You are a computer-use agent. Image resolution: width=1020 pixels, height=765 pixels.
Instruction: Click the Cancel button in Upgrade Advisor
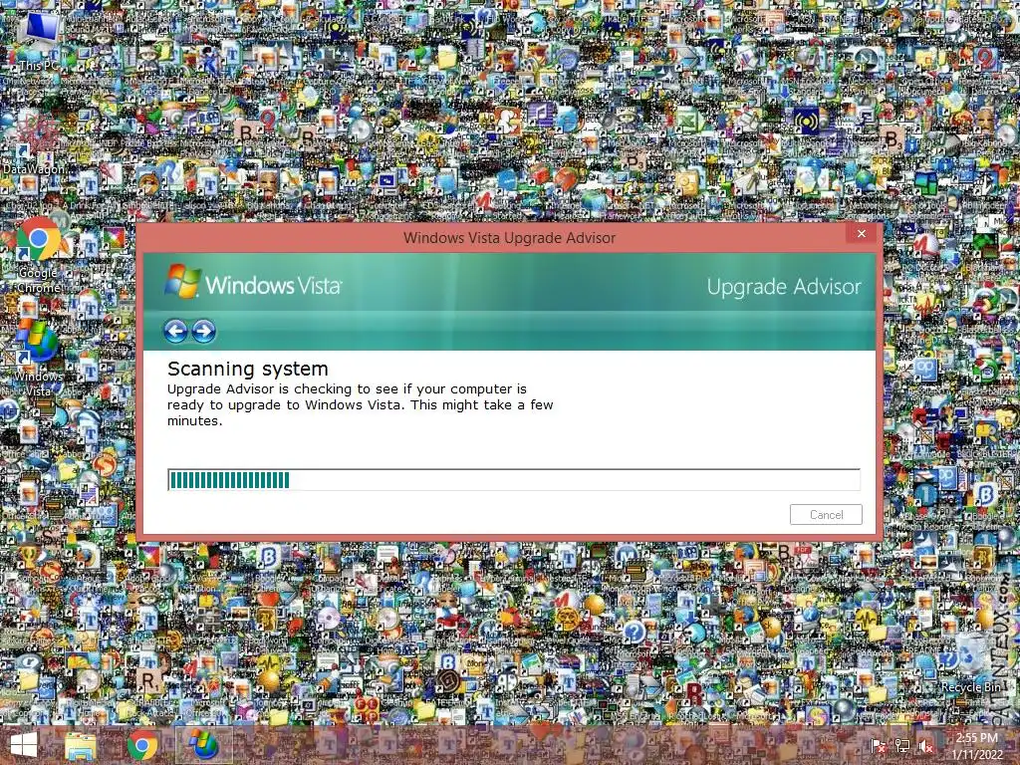(826, 515)
